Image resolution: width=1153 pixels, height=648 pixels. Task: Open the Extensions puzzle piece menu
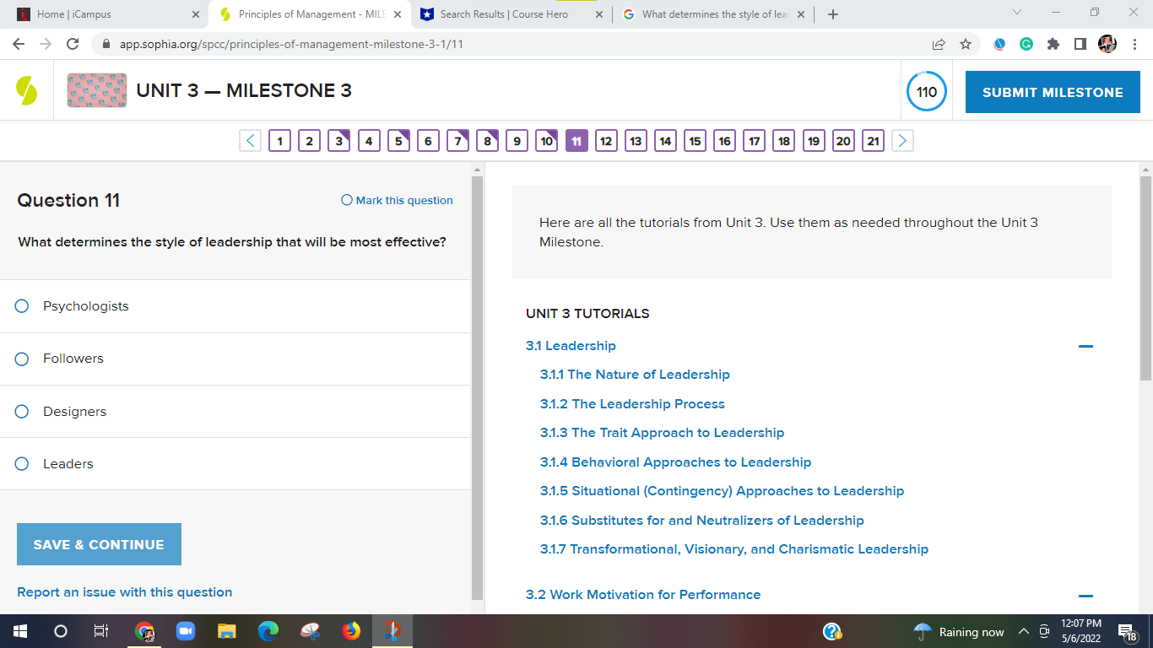[1053, 44]
